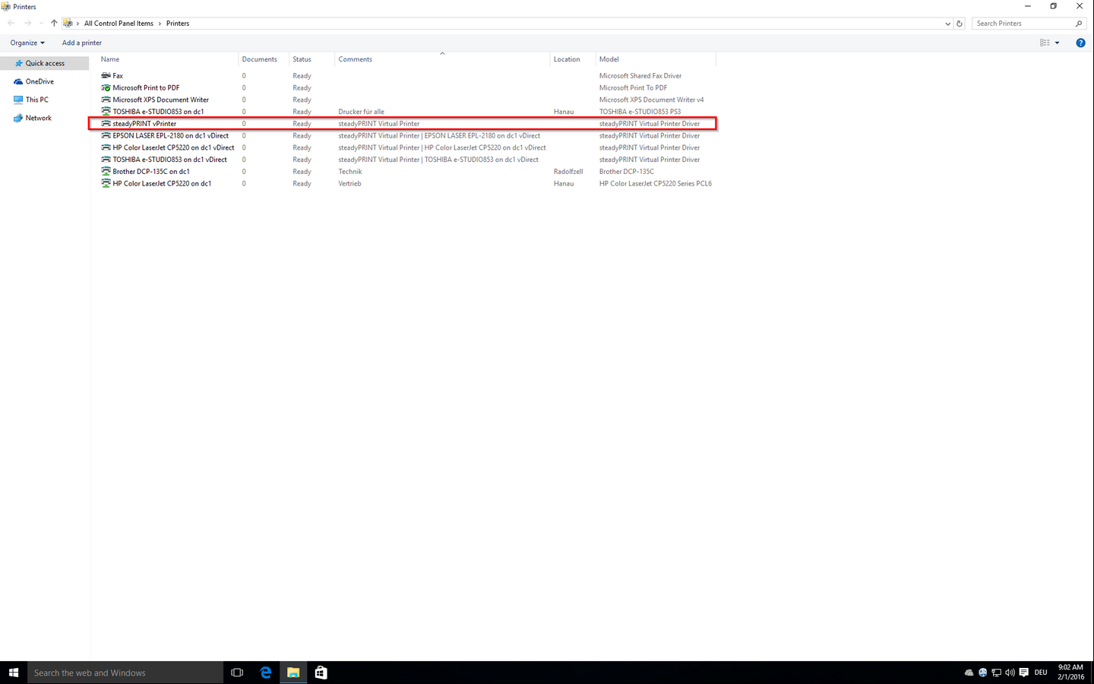Click the Search Printers input field
This screenshot has height=684, width=1094.
click(1022, 24)
